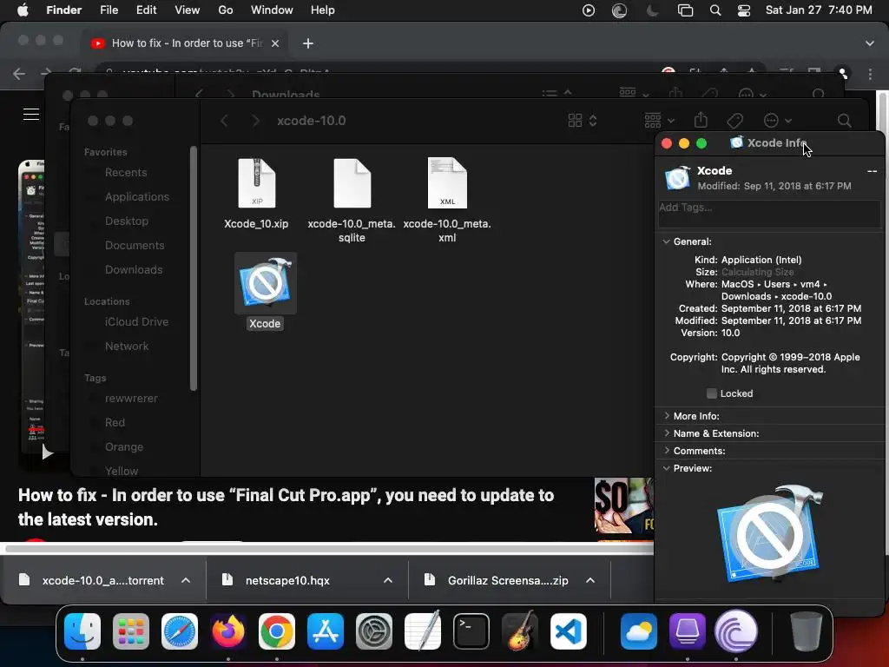The height and width of the screenshot is (667, 889).
Task: Open Apple Configurator in the Dock
Action: click(x=688, y=631)
